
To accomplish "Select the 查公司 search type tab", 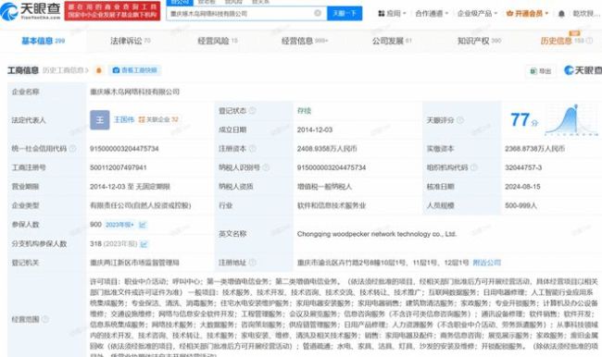I will 180,2.
